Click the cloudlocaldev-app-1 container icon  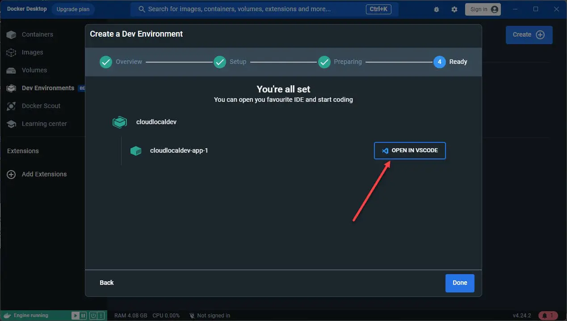pos(136,151)
